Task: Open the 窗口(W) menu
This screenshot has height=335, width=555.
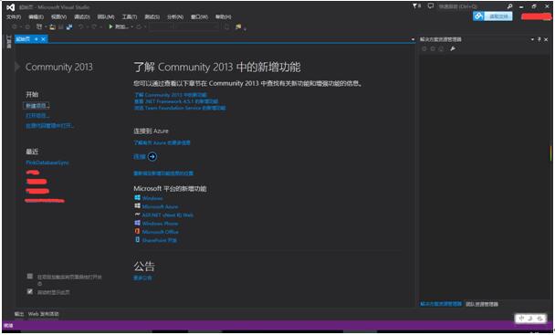Action: click(x=199, y=17)
